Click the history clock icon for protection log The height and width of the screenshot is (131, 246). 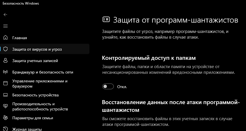(5, 129)
